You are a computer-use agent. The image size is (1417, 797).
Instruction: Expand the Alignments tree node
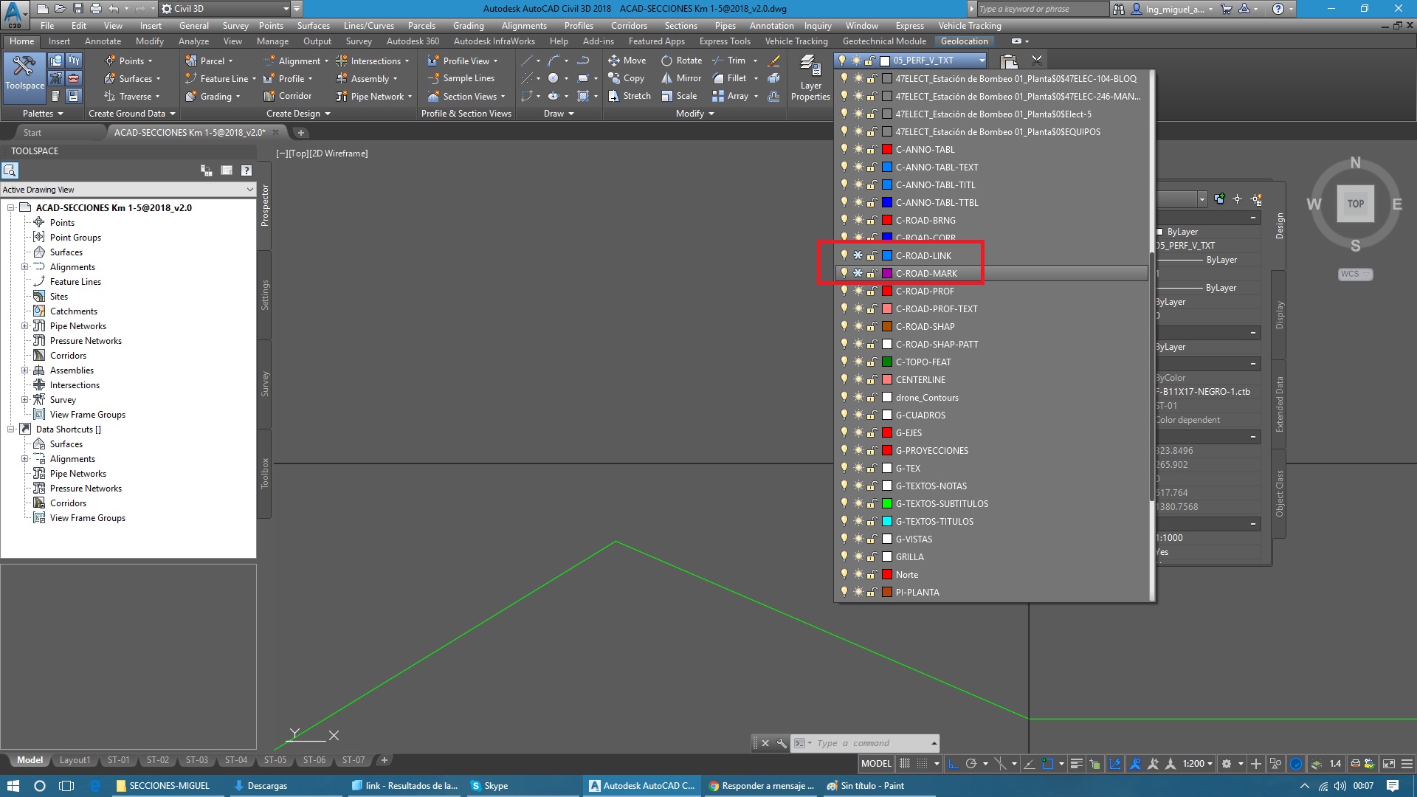[24, 267]
